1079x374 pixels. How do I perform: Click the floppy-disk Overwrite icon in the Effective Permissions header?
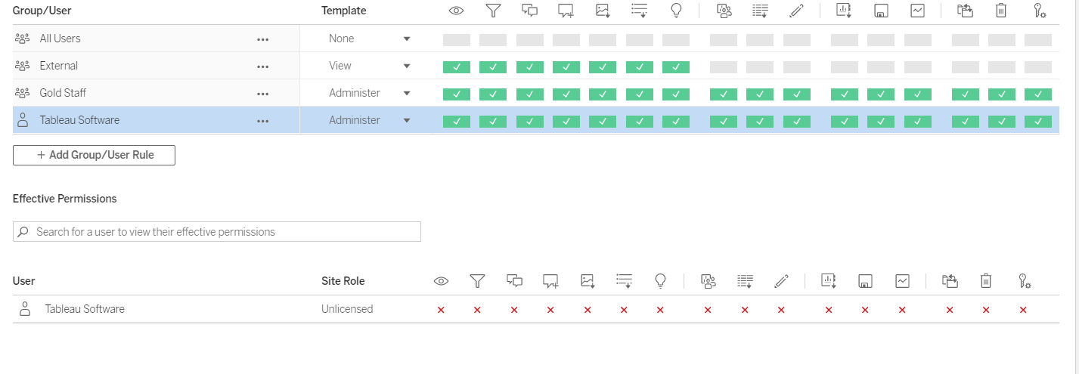865,282
